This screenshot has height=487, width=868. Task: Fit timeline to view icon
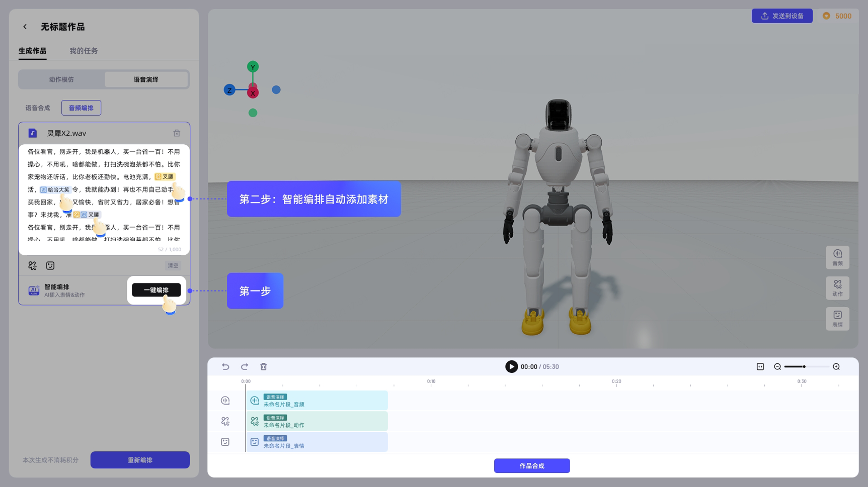coord(760,367)
